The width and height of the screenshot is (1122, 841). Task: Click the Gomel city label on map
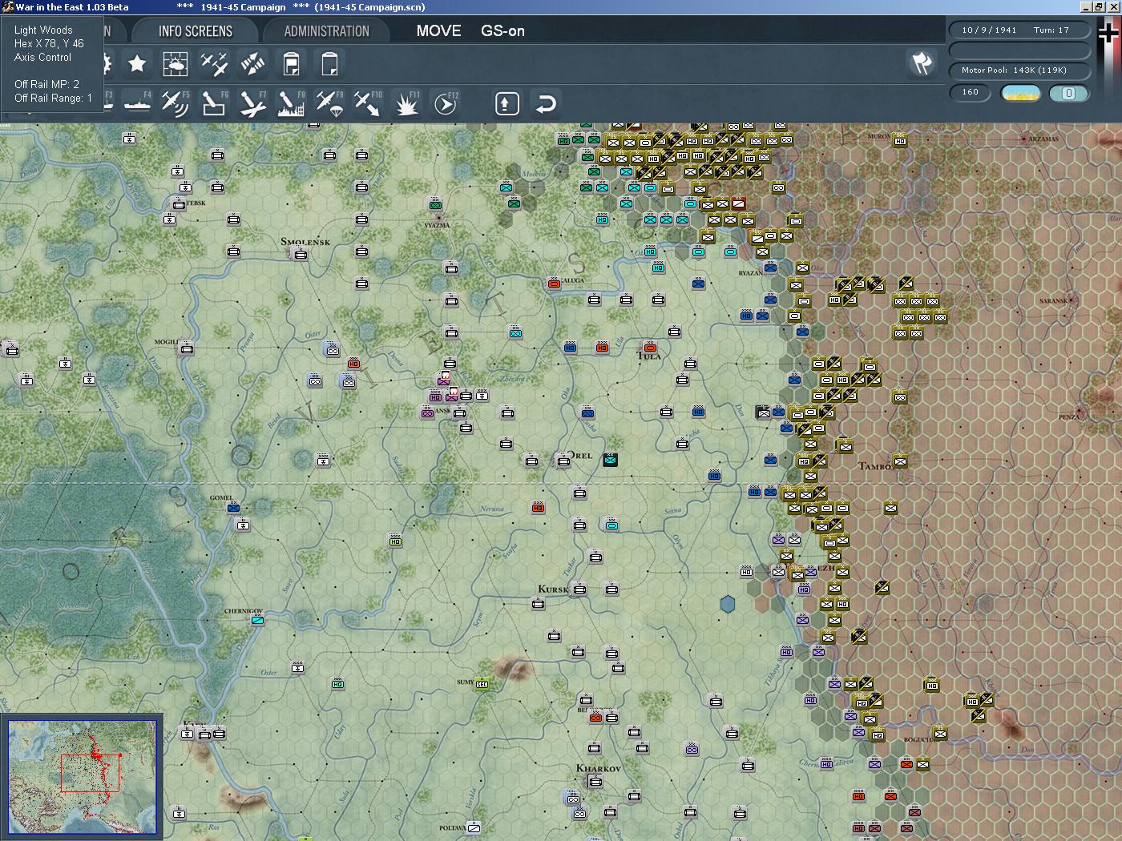click(221, 498)
